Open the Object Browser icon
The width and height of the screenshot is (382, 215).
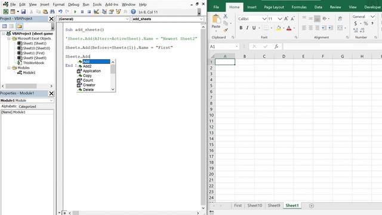point(118,12)
